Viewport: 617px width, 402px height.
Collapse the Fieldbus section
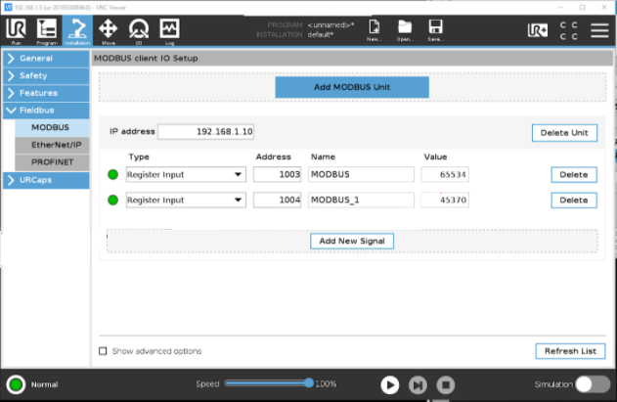point(46,111)
